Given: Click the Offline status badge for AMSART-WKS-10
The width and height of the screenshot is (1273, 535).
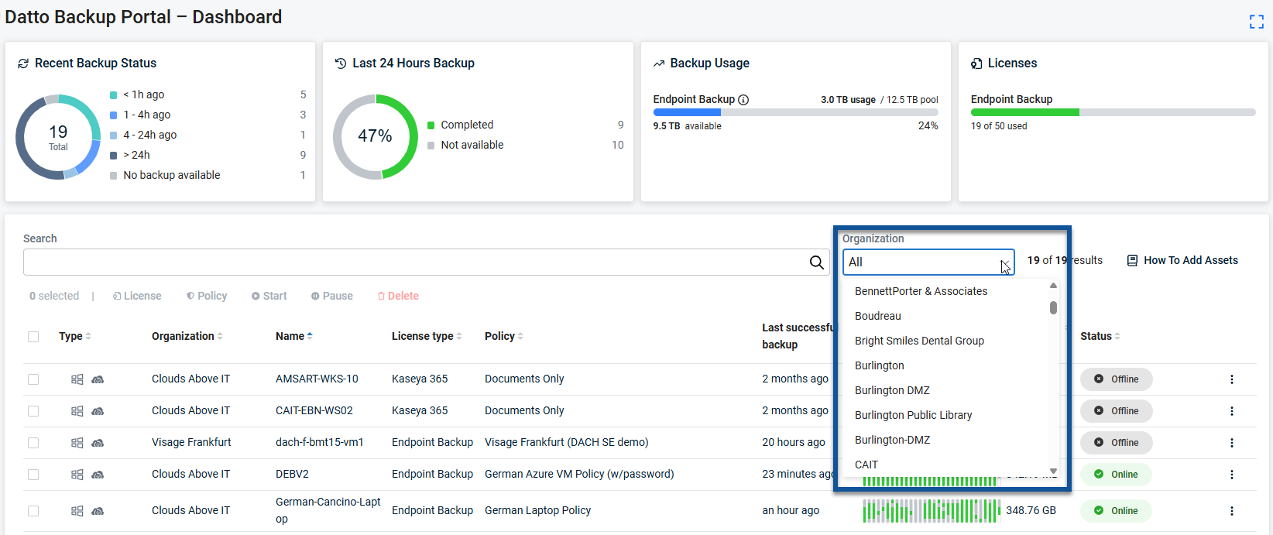Looking at the screenshot, I should (1116, 379).
